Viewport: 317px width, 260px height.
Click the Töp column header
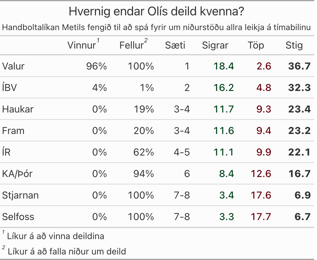coord(256,45)
